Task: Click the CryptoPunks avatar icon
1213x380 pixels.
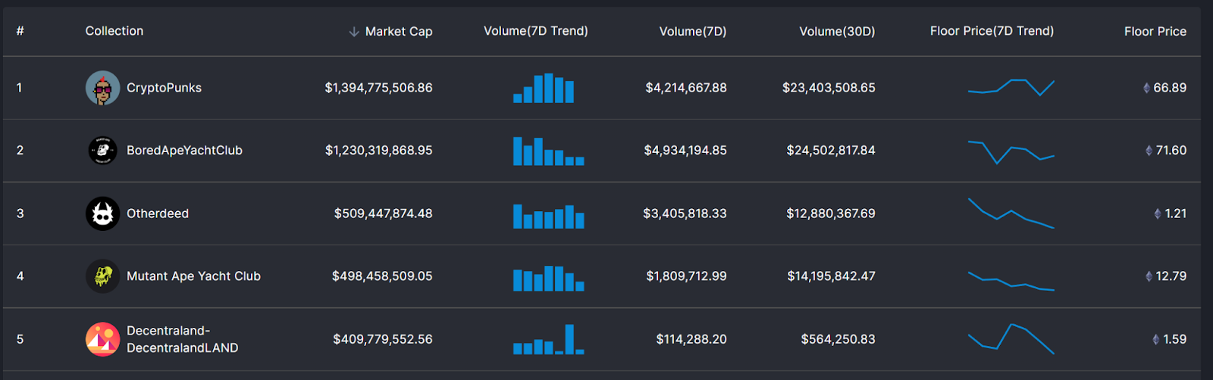Action: (102, 88)
